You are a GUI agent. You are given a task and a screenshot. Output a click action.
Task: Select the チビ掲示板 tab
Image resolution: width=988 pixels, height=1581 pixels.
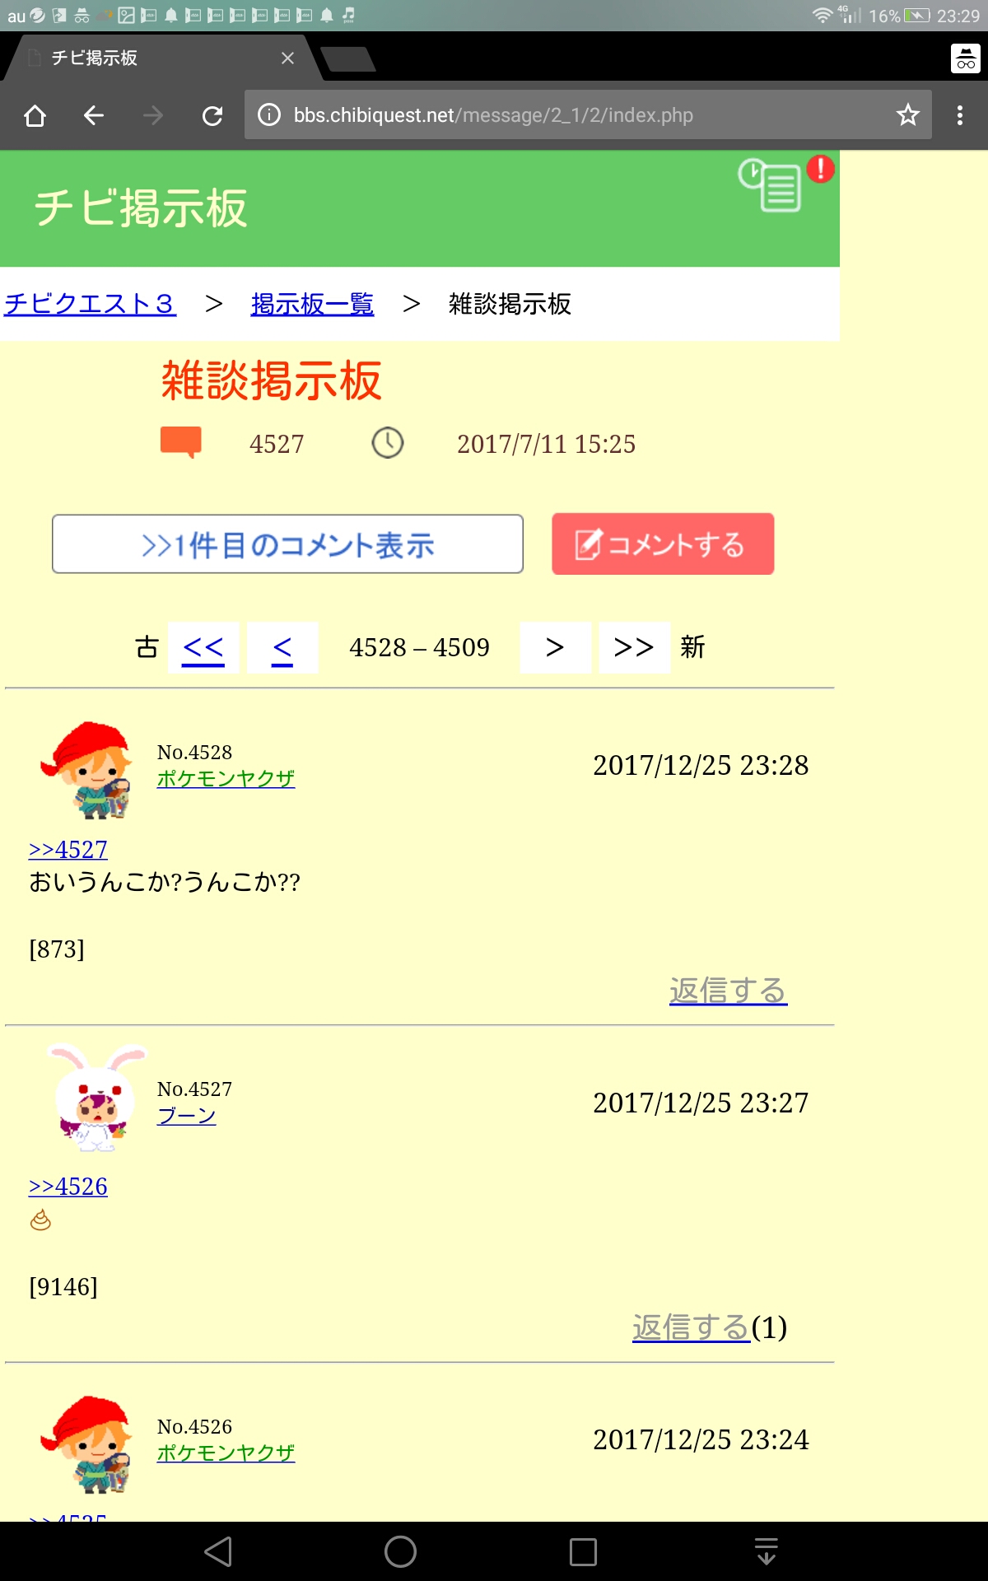[148, 58]
